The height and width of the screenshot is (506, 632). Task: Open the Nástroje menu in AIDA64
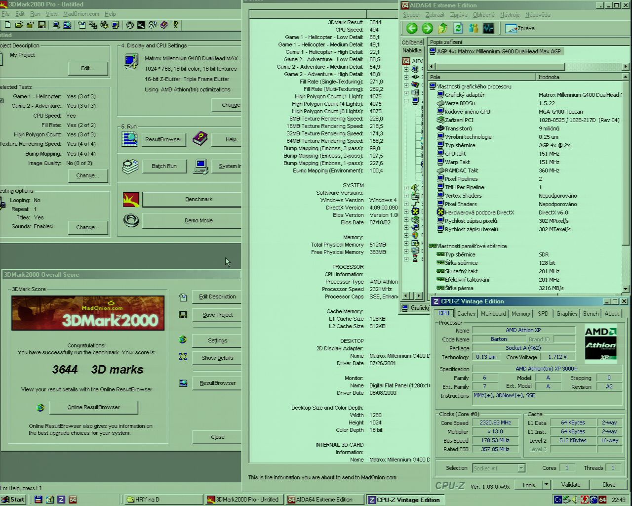tap(510, 15)
